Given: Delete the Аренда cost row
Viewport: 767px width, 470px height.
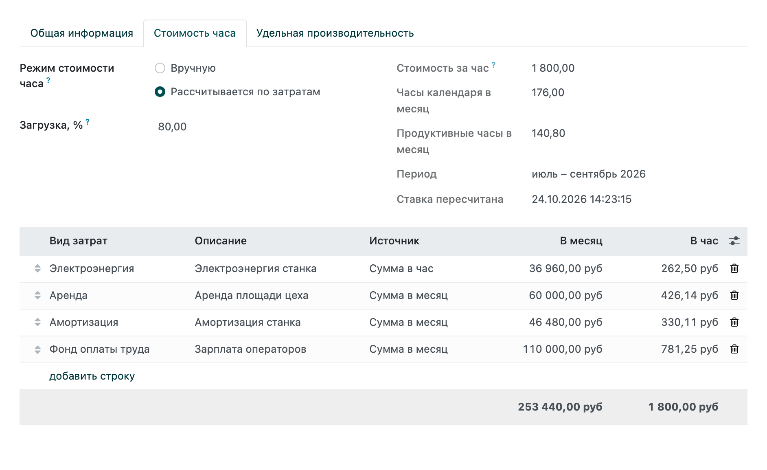Looking at the screenshot, I should click(x=734, y=295).
